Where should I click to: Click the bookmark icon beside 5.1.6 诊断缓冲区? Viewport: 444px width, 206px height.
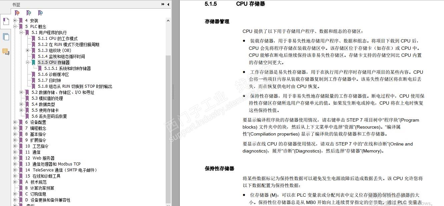(33, 74)
